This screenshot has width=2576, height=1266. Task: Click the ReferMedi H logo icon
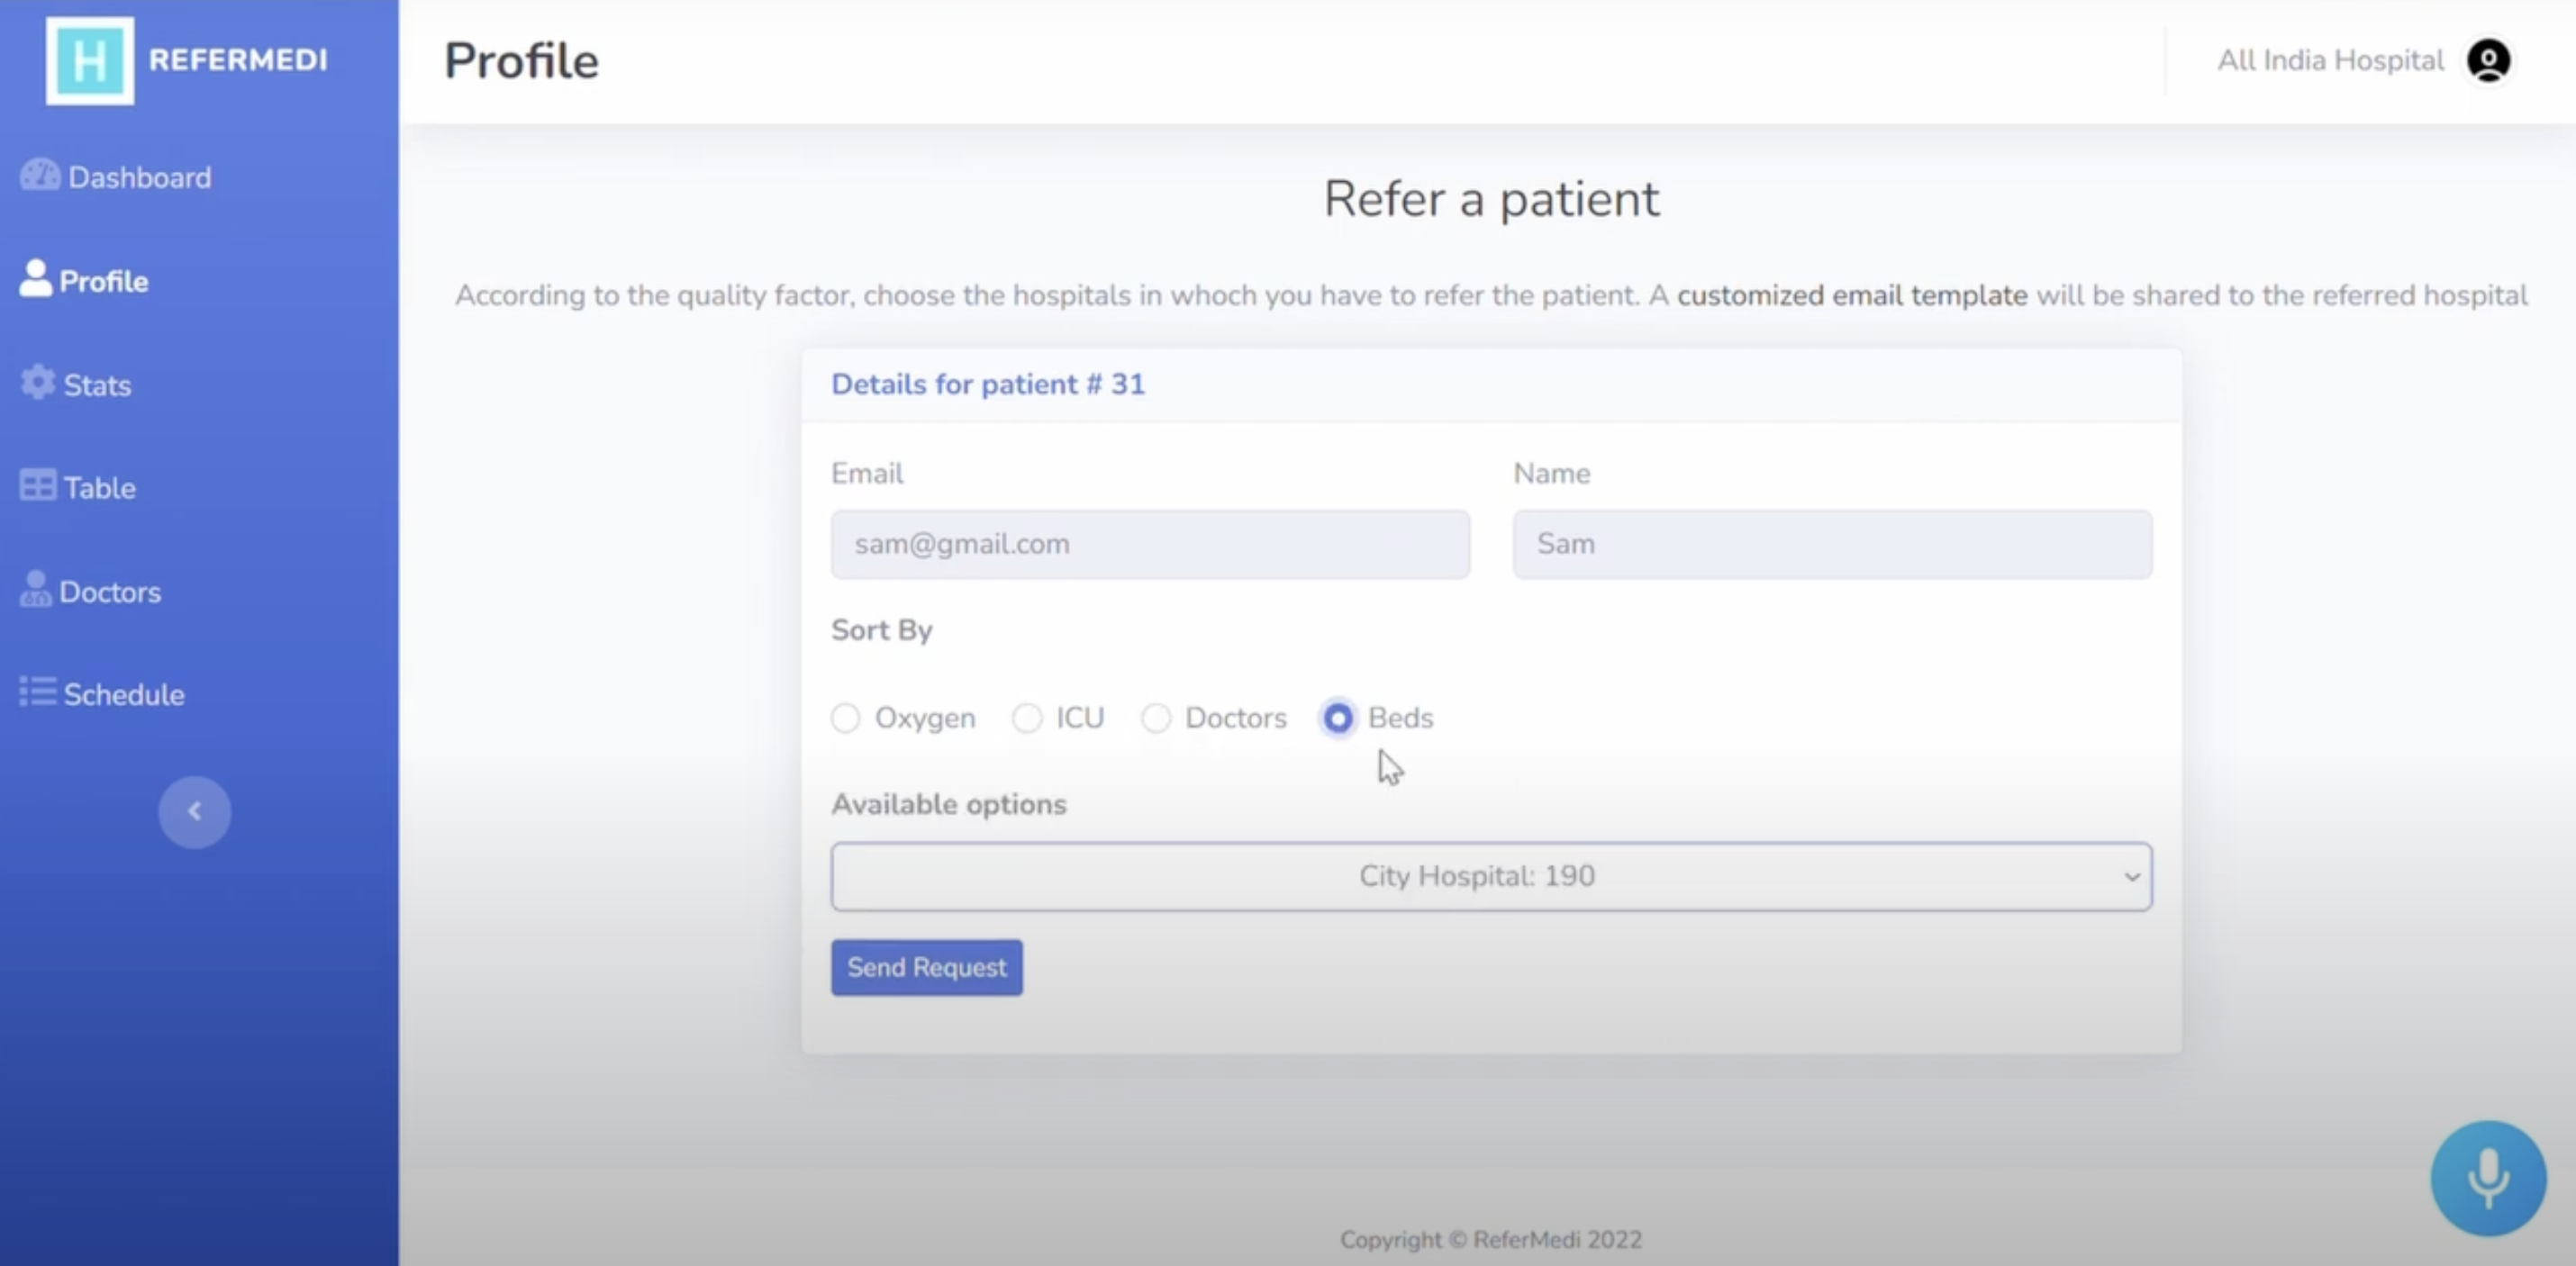coord(89,60)
